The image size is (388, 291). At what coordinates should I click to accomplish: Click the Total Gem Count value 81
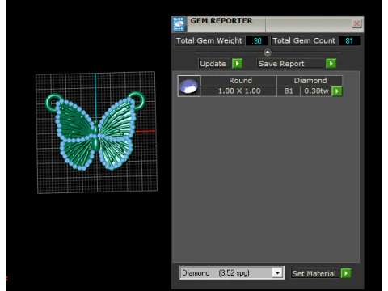tap(349, 41)
